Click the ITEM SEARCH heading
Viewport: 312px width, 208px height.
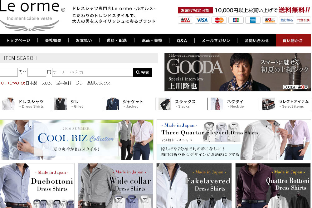pyautogui.click(x=20, y=58)
